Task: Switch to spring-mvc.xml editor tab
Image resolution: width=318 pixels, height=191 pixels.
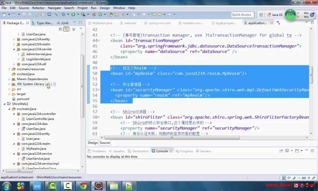Action: [157, 23]
